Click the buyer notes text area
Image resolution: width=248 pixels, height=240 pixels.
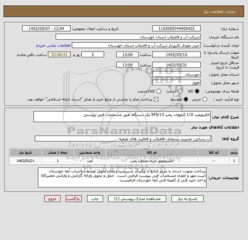click(x=122, y=178)
